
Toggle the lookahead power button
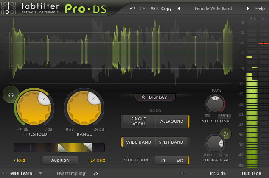click(x=226, y=133)
